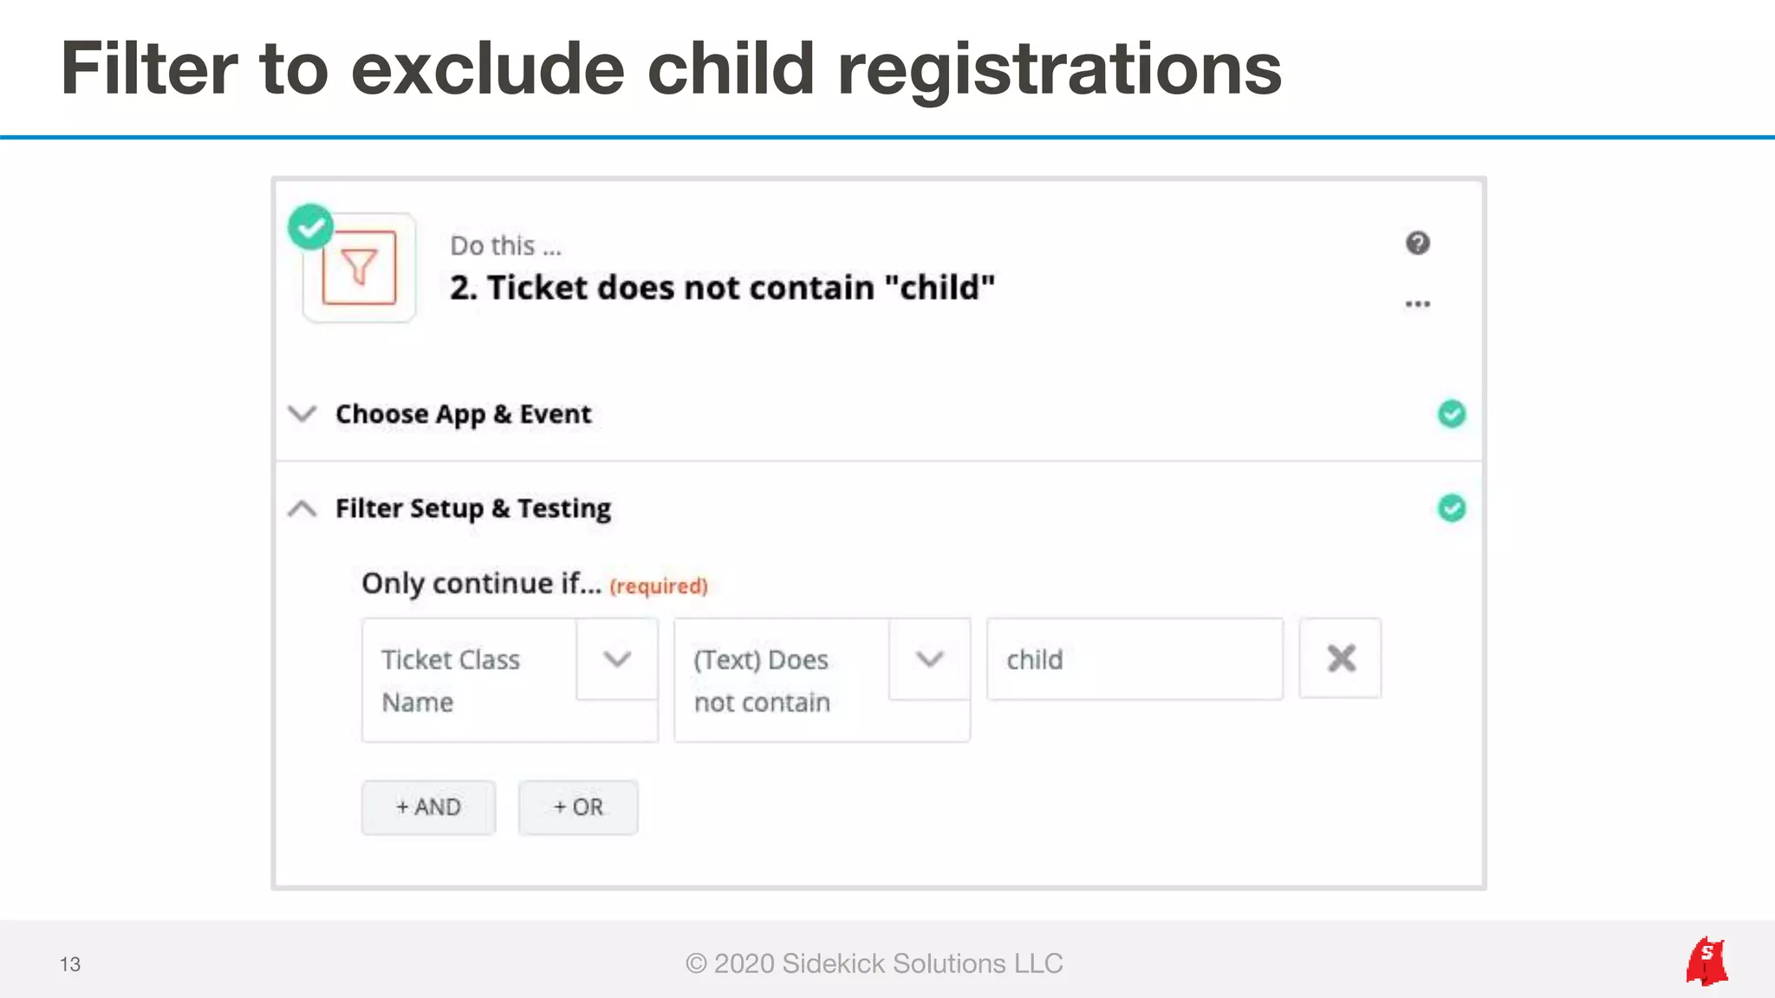This screenshot has width=1775, height=998.
Task: Add an AND condition
Action: pyautogui.click(x=428, y=807)
